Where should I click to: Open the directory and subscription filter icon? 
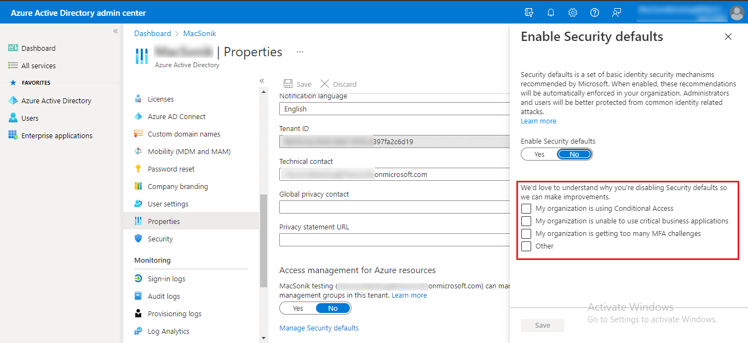click(x=529, y=13)
